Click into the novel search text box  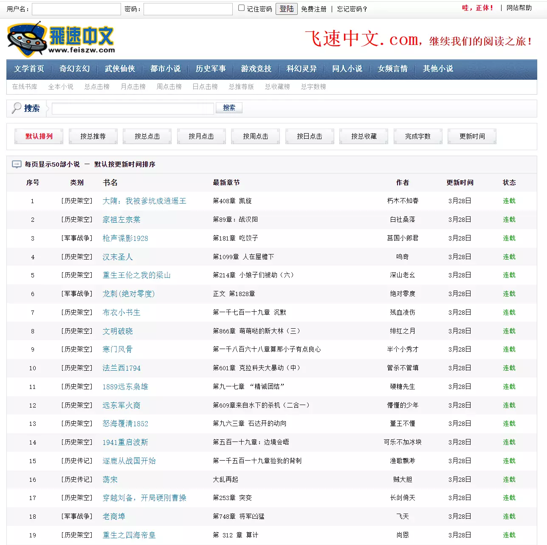point(133,109)
